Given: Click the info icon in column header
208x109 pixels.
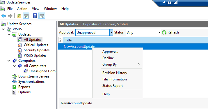Looking at the screenshot, I should pos(60,40).
